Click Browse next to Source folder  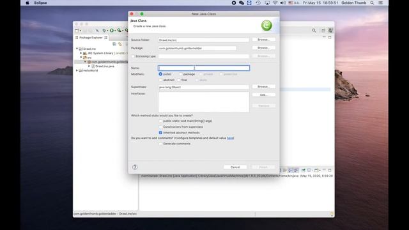pyautogui.click(x=264, y=40)
